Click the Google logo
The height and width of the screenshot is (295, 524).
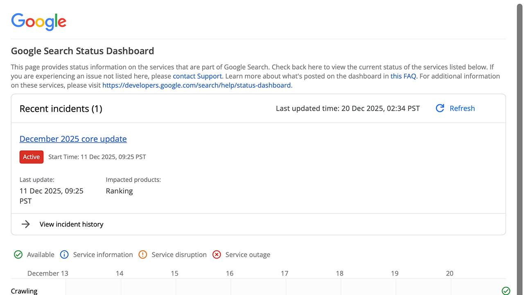point(38,21)
